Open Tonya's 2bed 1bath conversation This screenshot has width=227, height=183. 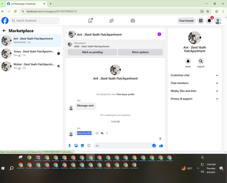pyautogui.click(x=31, y=53)
